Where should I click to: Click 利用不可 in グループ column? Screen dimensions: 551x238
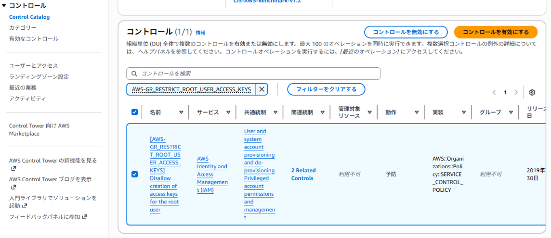click(x=491, y=174)
